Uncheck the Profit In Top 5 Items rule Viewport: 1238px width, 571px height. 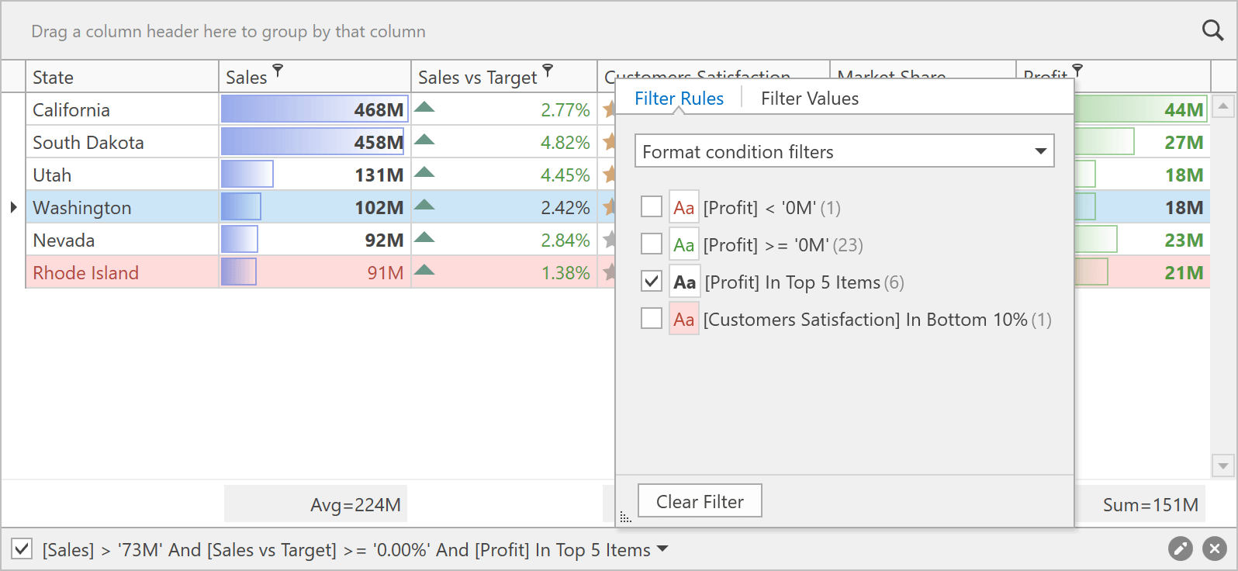[x=652, y=282]
